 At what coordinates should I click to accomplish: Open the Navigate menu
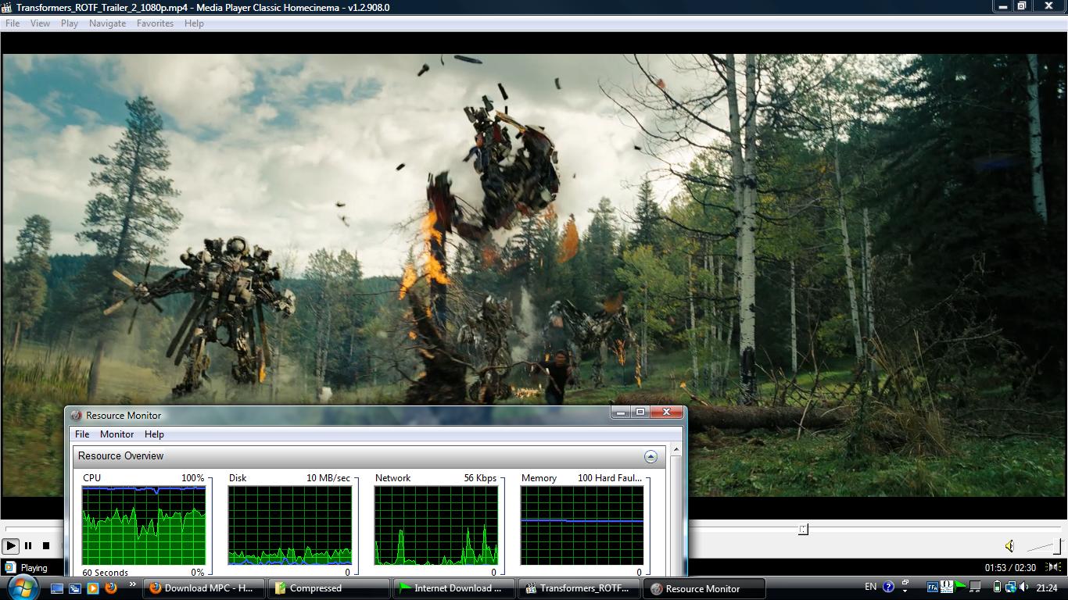coord(107,23)
